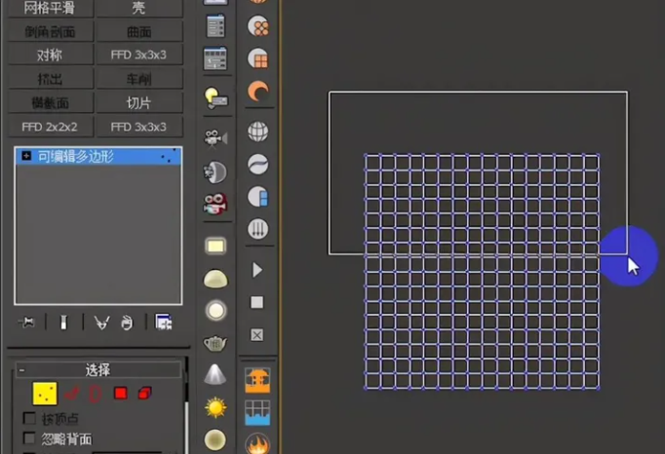This screenshot has width=665, height=454.
Task: Click the teapot render icon
Action: [215, 343]
